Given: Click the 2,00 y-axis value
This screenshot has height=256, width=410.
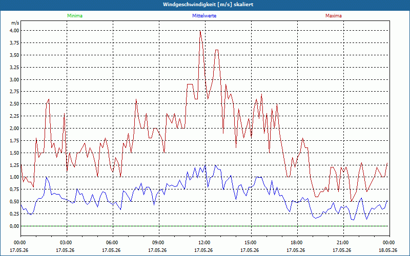Looking at the screenshot, I should tap(14, 129).
